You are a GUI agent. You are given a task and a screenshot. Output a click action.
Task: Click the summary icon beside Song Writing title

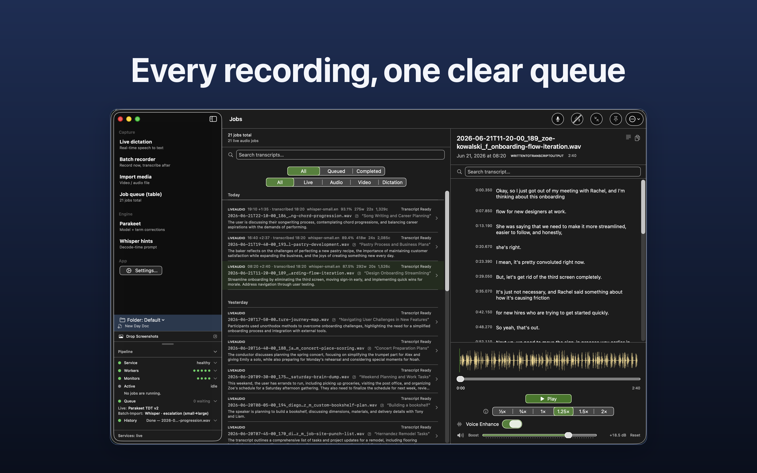[x=357, y=216]
